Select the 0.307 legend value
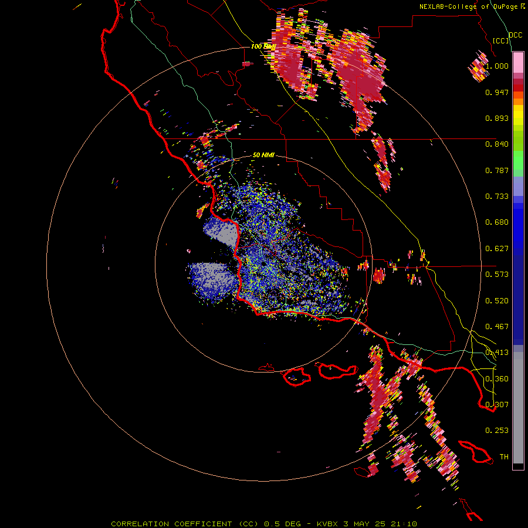This screenshot has width=528, height=528. 497,404
